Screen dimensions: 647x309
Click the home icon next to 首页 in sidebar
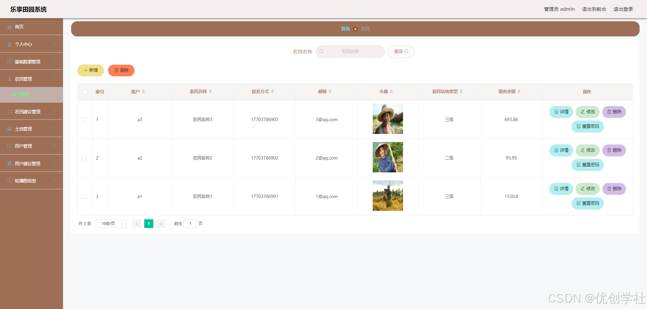click(x=10, y=27)
